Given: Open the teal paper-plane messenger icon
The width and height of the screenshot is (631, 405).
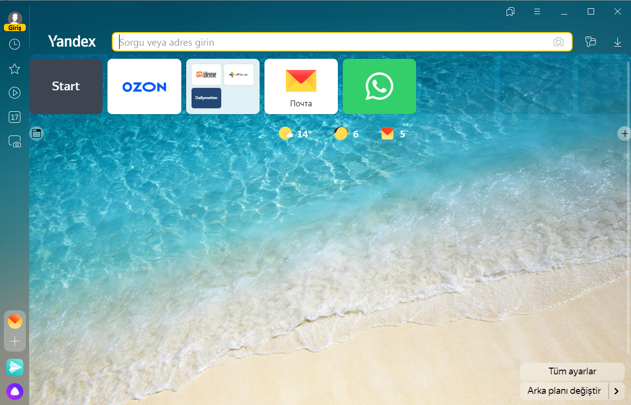Looking at the screenshot, I should coord(15,368).
